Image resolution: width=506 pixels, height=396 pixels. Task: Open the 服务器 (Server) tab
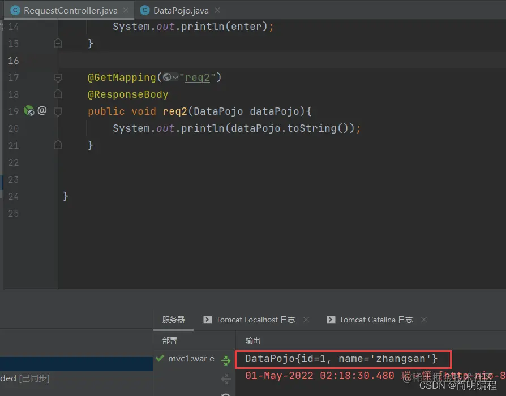[x=173, y=320]
